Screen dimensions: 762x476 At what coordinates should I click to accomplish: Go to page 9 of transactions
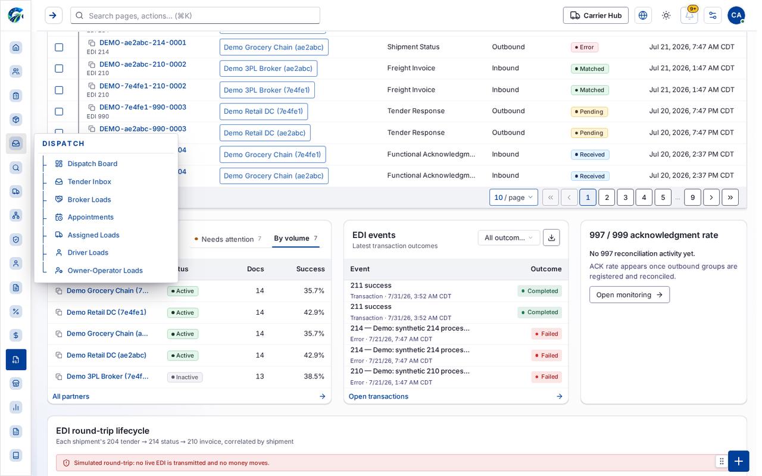point(692,198)
